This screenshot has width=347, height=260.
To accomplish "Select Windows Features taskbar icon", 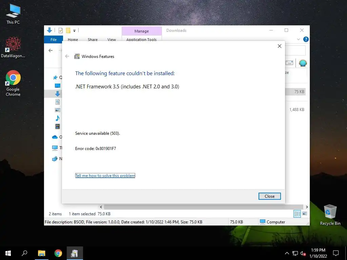I will point(75,253).
